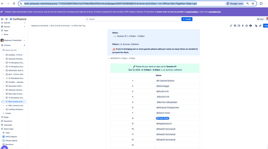Click the @Bernice Udhayabalan mention
Screen dimensions: 268x149
[x=167, y=102]
